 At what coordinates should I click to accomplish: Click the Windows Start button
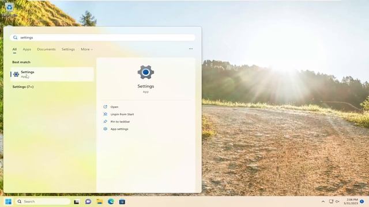8,202
